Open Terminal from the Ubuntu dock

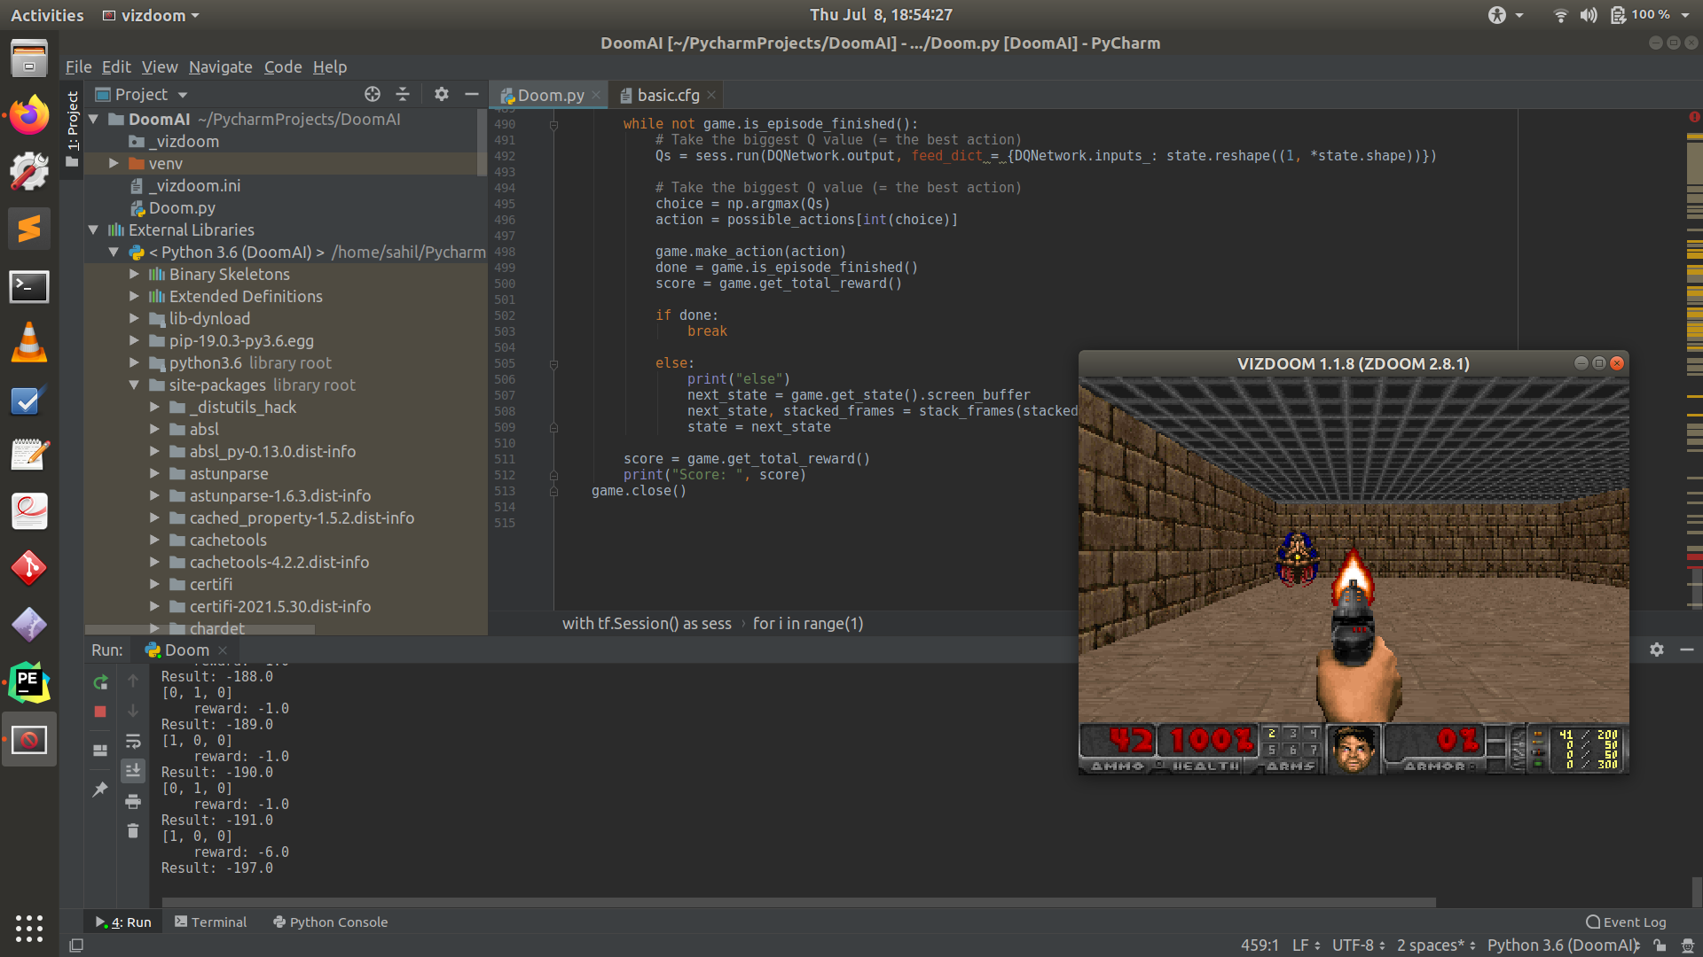tap(29, 286)
